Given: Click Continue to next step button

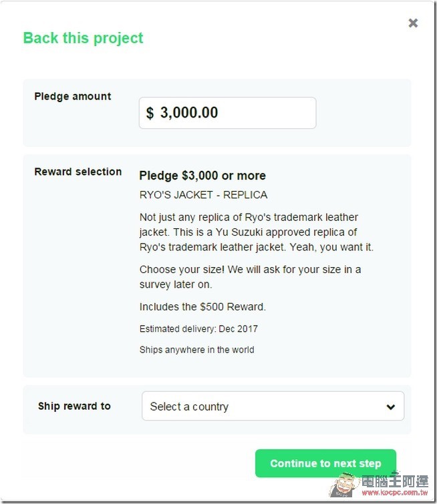Looking at the screenshot, I should coord(325,463).
